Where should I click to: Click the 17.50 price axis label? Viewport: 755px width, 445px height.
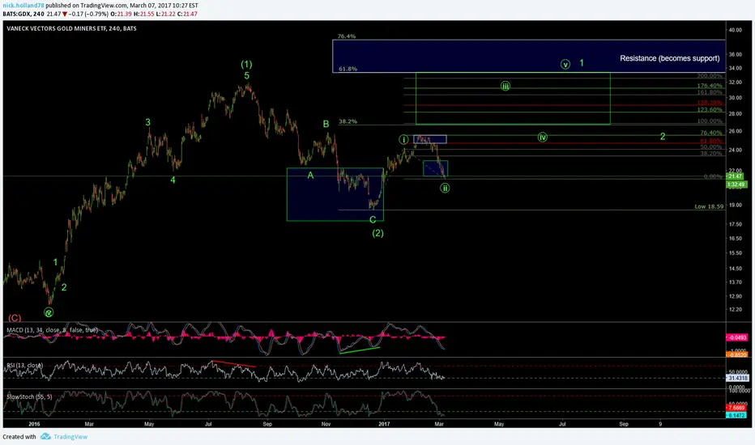(x=736, y=224)
